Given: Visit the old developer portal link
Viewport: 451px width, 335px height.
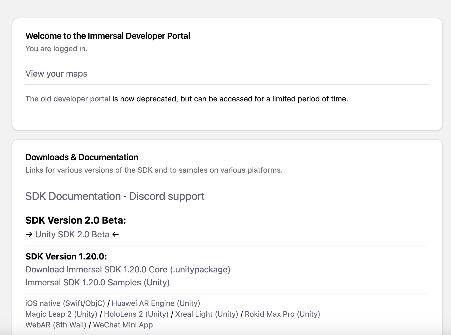Looking at the screenshot, I should pyautogui.click(x=68, y=99).
